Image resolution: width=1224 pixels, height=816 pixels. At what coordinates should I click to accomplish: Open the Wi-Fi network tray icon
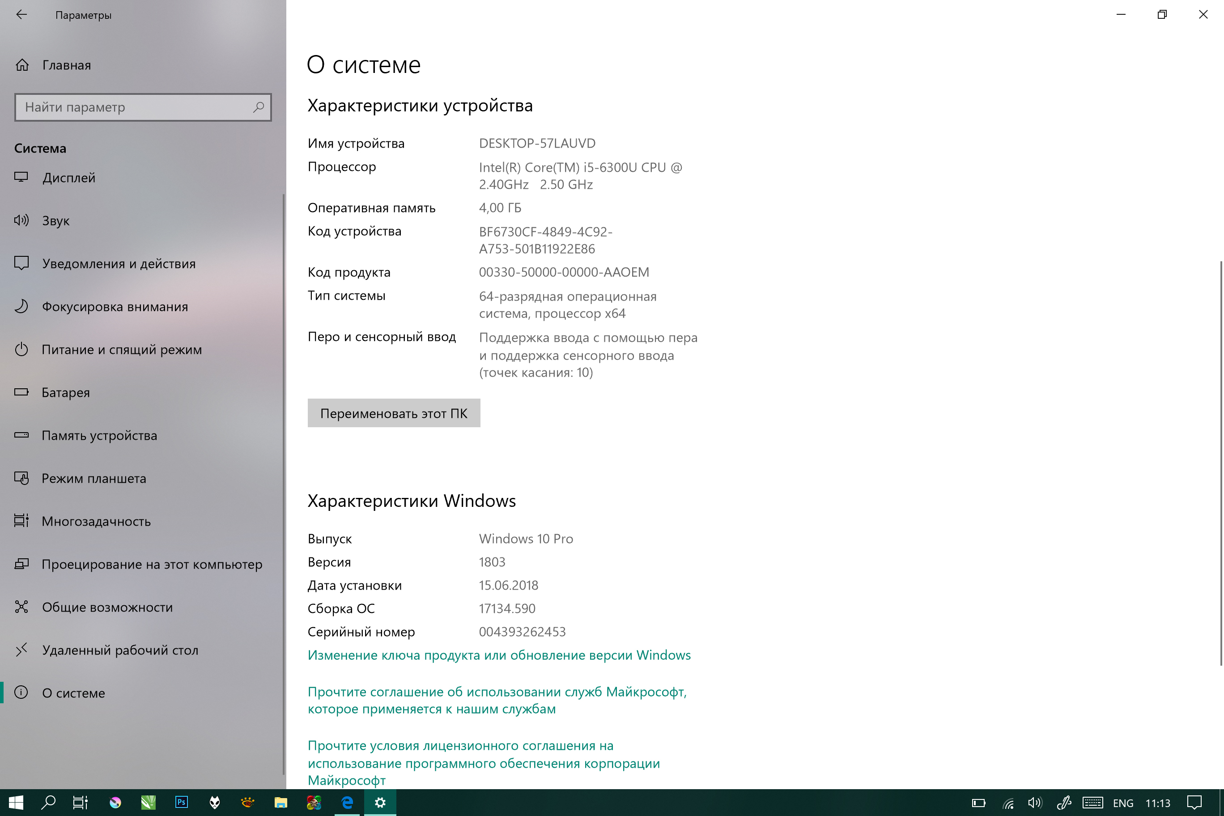(x=1008, y=803)
